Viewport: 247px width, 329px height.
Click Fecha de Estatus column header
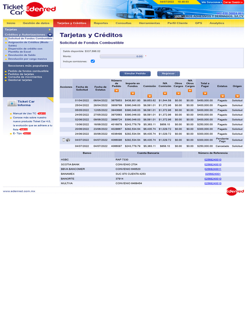100,88
